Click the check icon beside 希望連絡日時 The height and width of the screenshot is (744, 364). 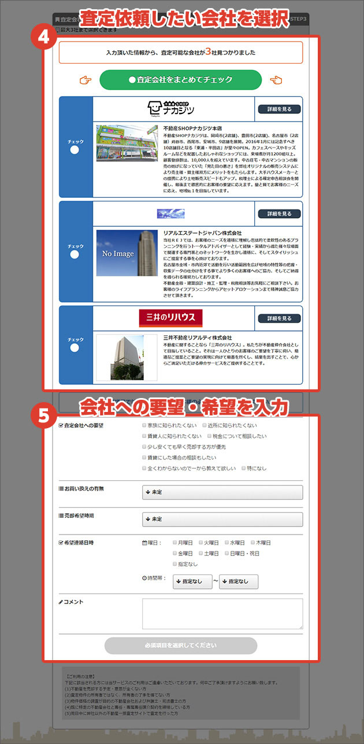pyautogui.click(x=61, y=543)
